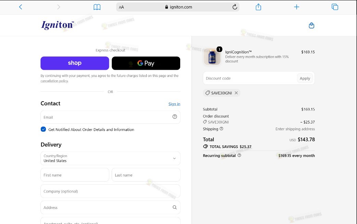Viewport: 357px width, 224px height.
Task: Open a new tab with plus icon
Action: [296, 7]
